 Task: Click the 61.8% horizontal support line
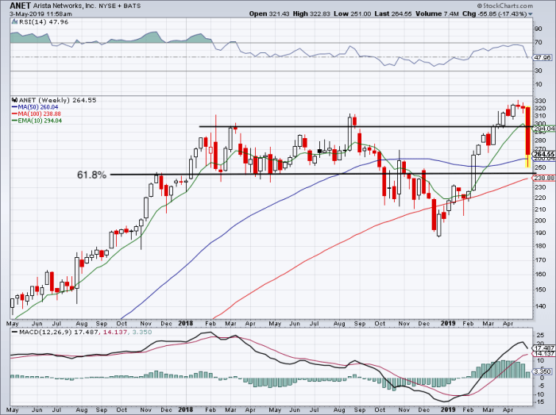tap(322, 174)
